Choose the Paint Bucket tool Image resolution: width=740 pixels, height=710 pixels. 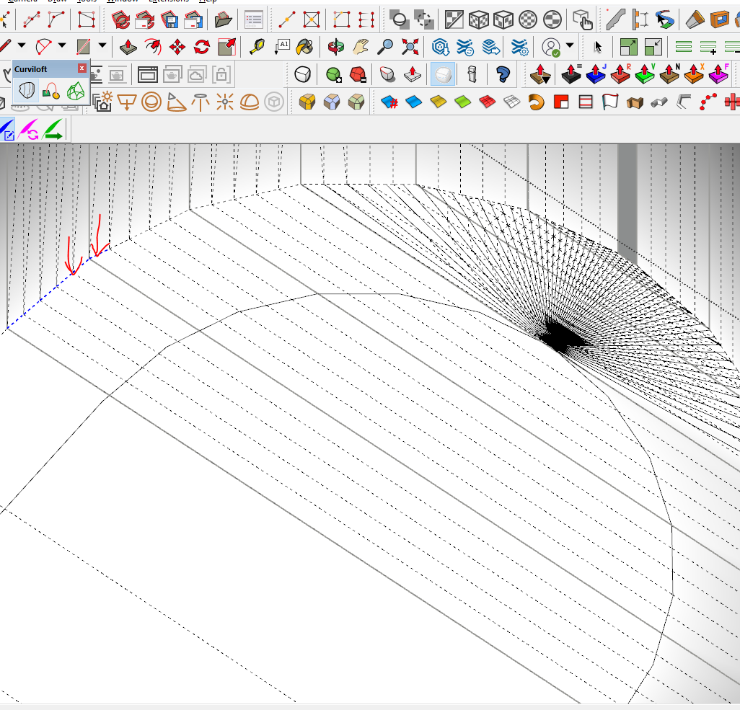coord(305,47)
